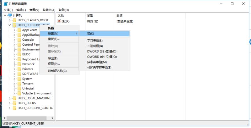Click the HKEY_CURRENT_CONFIG folder icon

14,108
